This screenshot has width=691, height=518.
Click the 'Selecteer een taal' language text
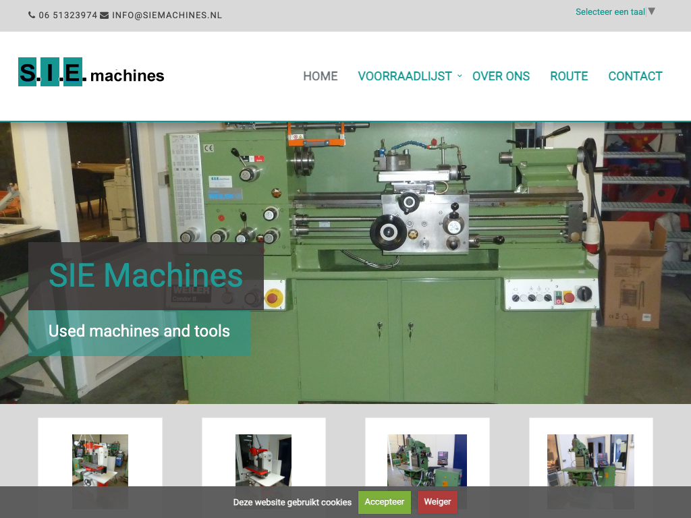tap(610, 11)
